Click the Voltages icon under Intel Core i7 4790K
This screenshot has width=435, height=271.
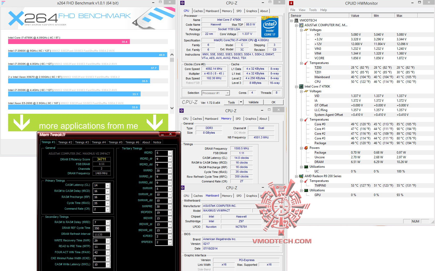(306, 91)
